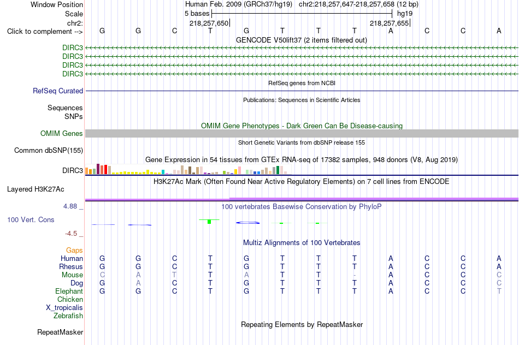Image resolution: width=519 pixels, height=345 pixels.
Task: Click the RefSeq Curated track label
Action: coord(58,91)
